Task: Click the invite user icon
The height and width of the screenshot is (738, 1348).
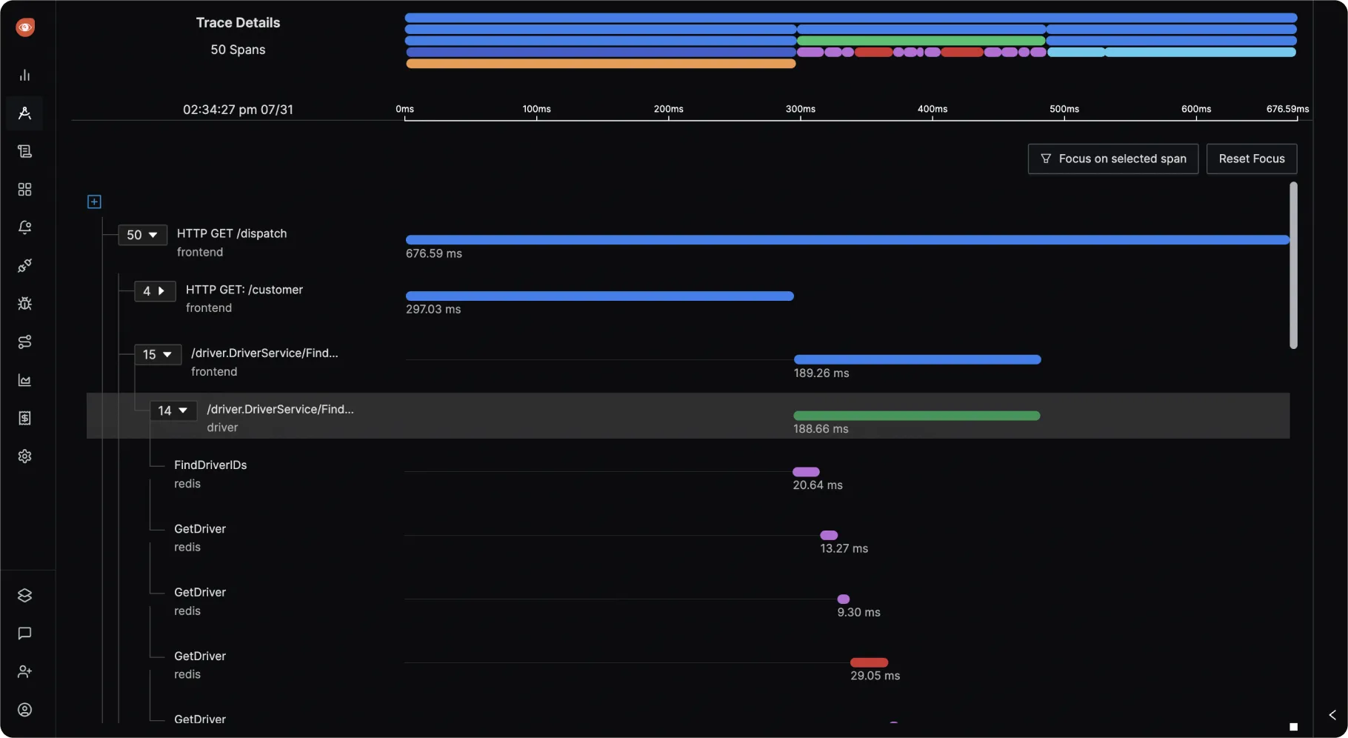Action: coord(24,671)
